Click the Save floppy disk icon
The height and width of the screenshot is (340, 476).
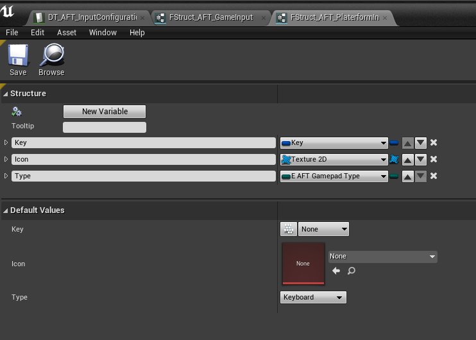coord(18,56)
